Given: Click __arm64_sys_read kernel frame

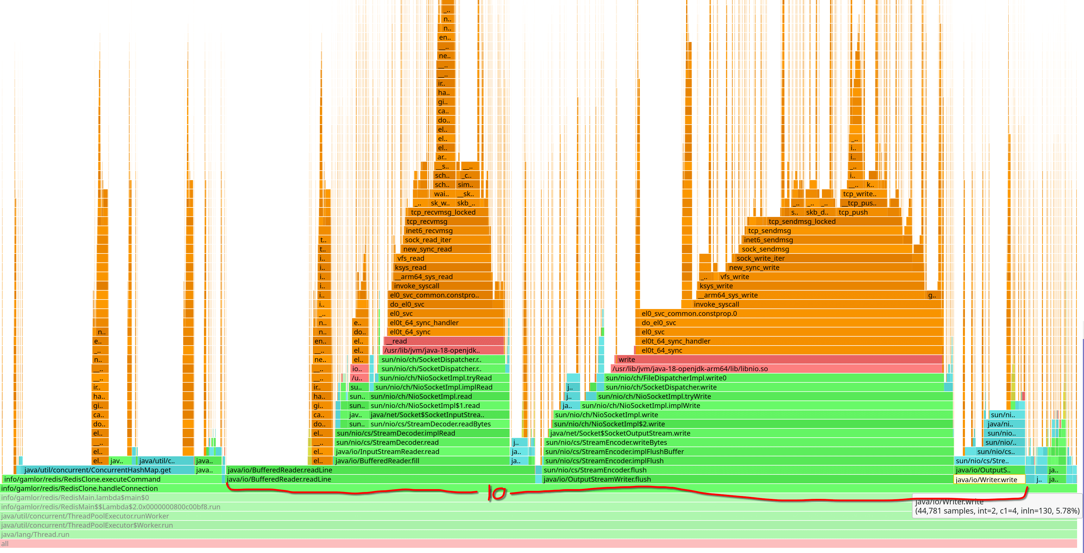Looking at the screenshot, I should pyautogui.click(x=442, y=276).
